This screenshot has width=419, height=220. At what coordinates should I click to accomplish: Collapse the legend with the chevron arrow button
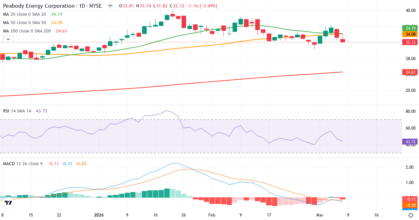(8, 39)
